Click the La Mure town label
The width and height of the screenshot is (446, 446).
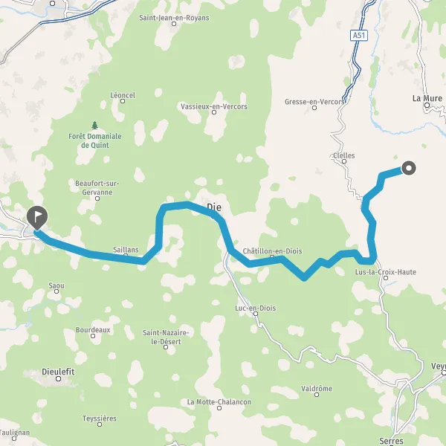pos(427,98)
